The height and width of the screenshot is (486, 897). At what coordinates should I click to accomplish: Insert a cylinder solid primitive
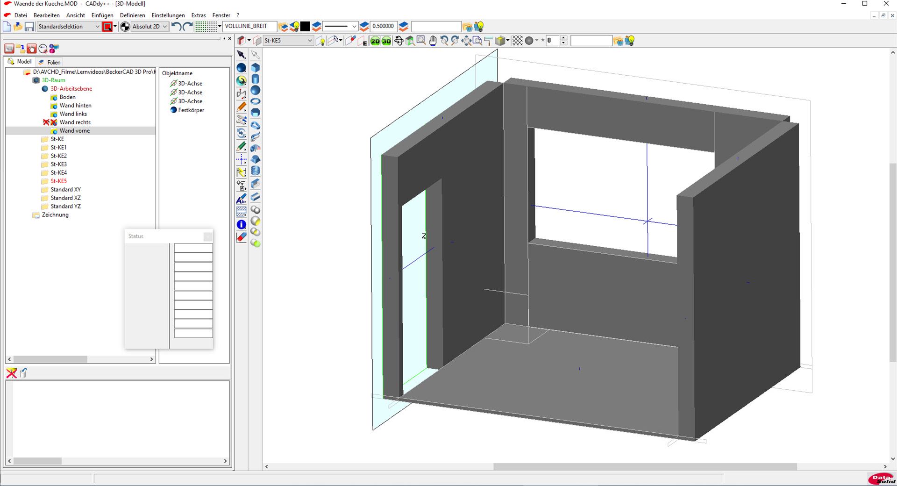point(256,79)
